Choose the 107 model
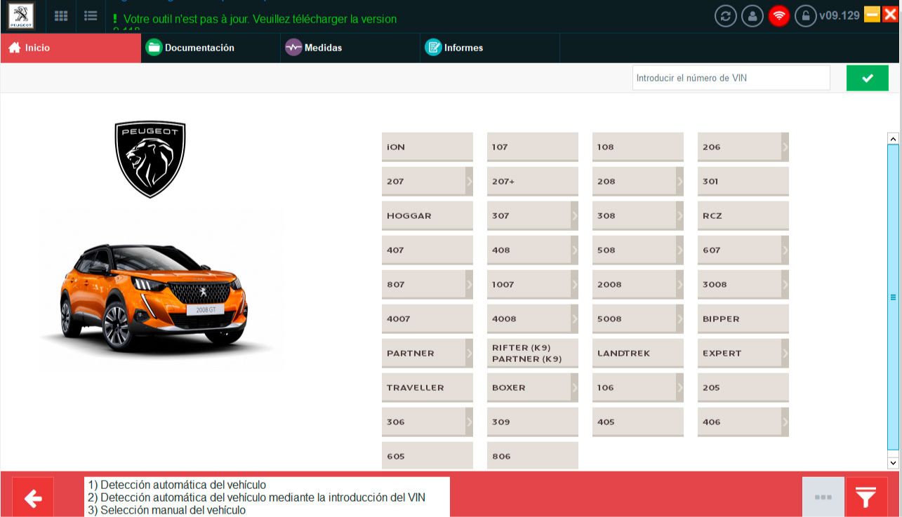The image size is (902, 517). [x=533, y=147]
